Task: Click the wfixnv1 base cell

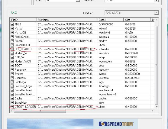Action: point(103,29)
